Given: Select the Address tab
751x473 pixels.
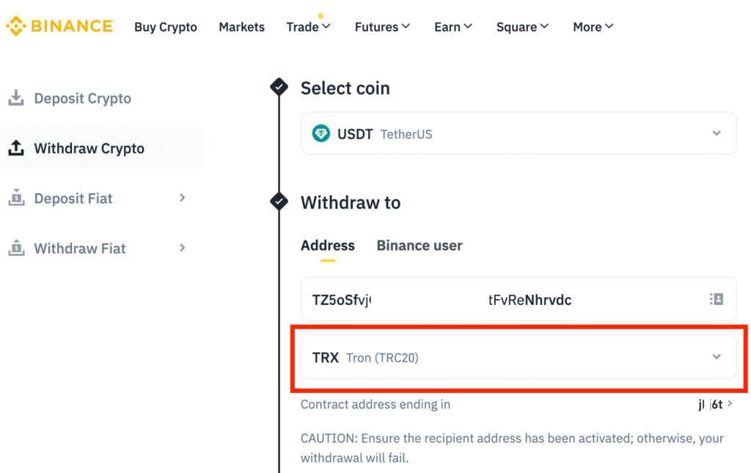Looking at the screenshot, I should coord(328,246).
